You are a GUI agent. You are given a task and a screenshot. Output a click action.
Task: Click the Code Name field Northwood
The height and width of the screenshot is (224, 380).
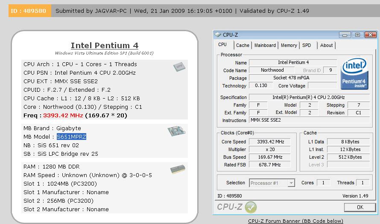click(272, 70)
